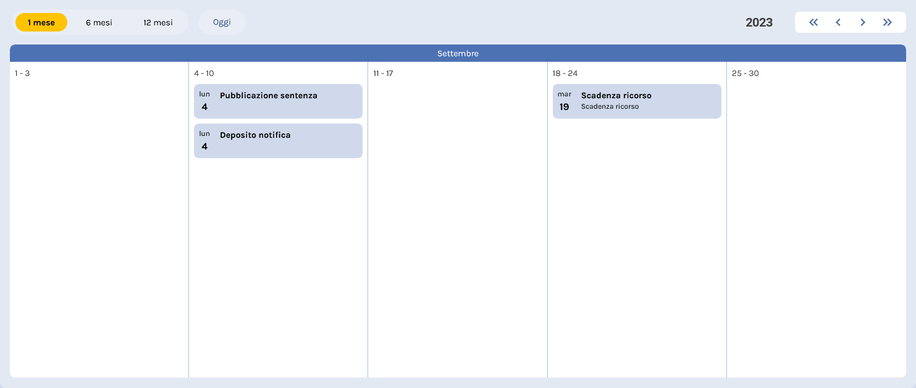This screenshot has width=916, height=388.
Task: Select the 1 mese view
Action: (41, 22)
